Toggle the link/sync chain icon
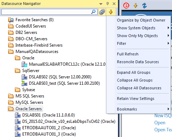 tap(102, 12)
